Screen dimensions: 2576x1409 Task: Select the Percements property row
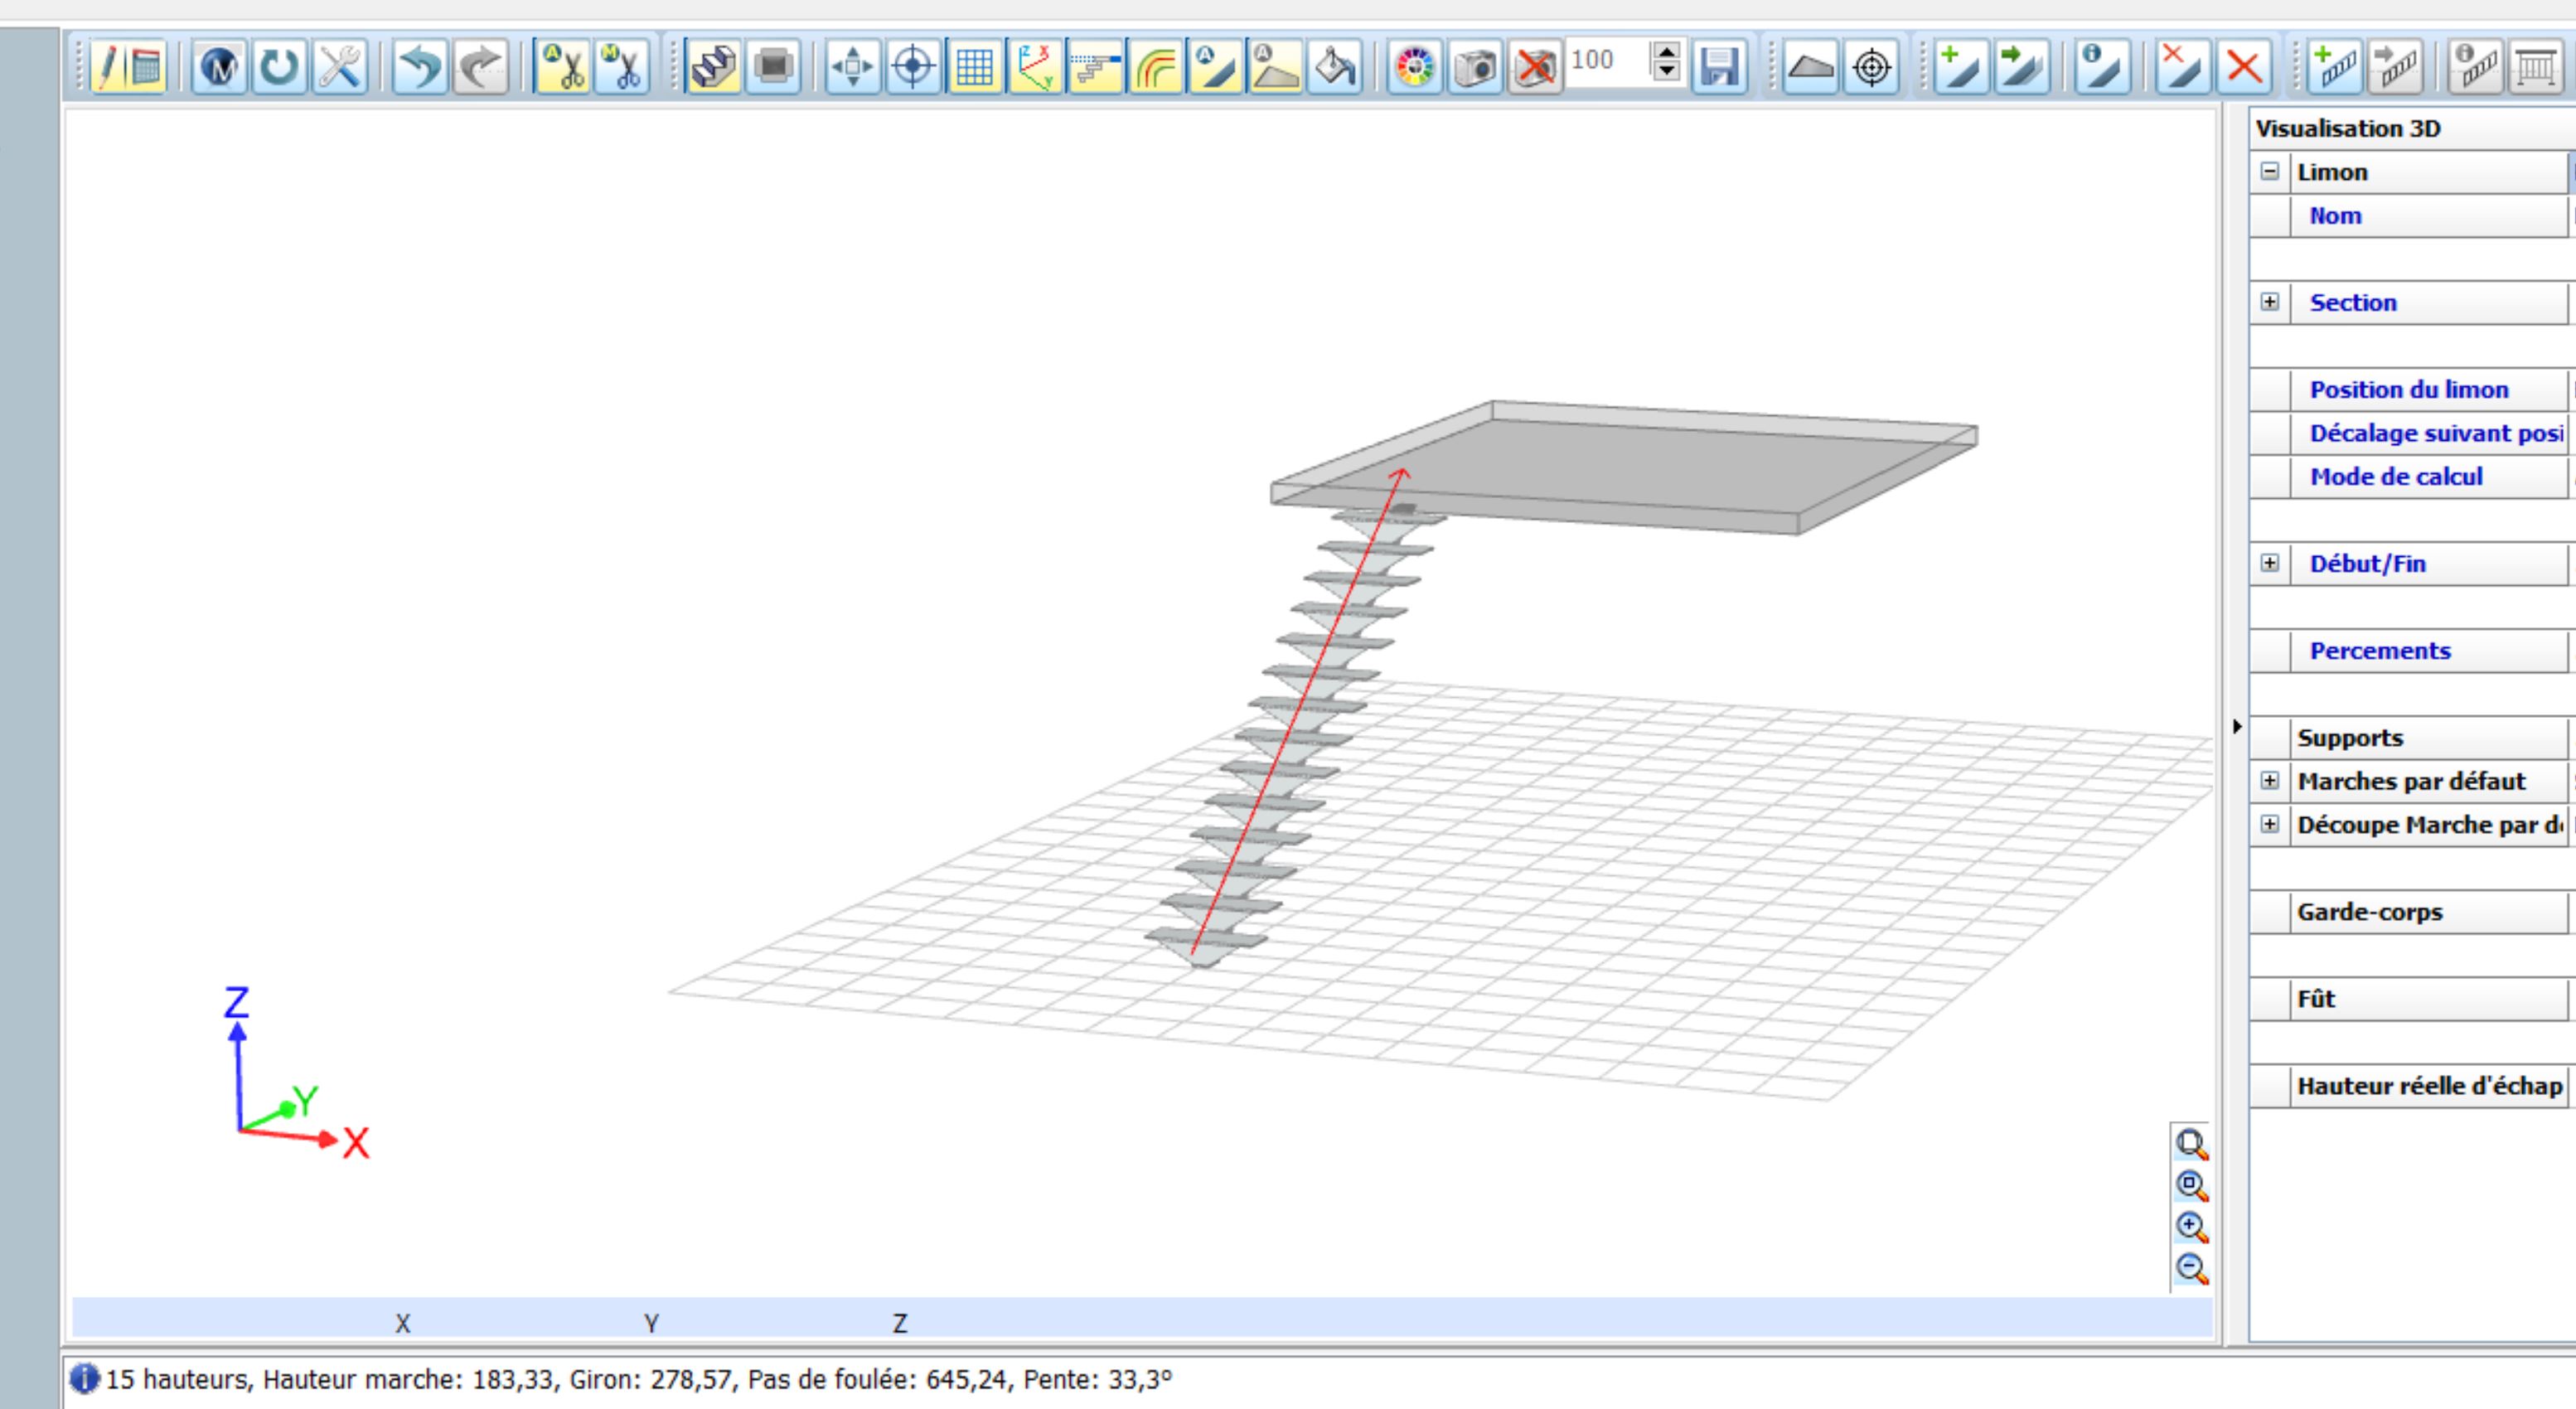tap(2412, 651)
